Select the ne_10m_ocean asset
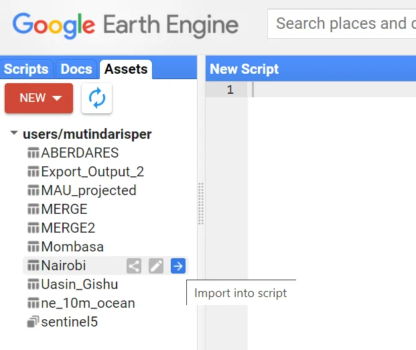Viewport: 416px width, 350px height. point(88,303)
